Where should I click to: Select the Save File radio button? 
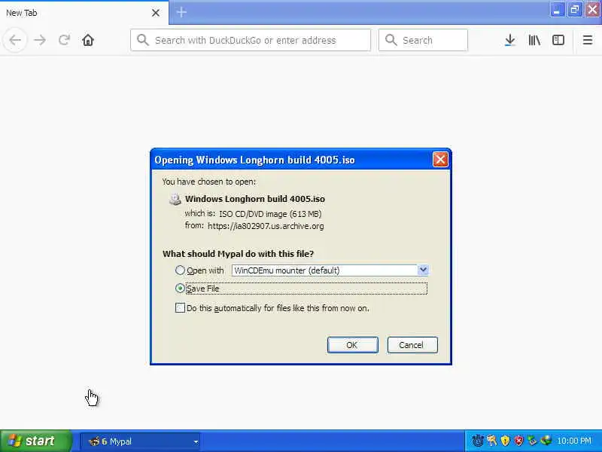(180, 288)
